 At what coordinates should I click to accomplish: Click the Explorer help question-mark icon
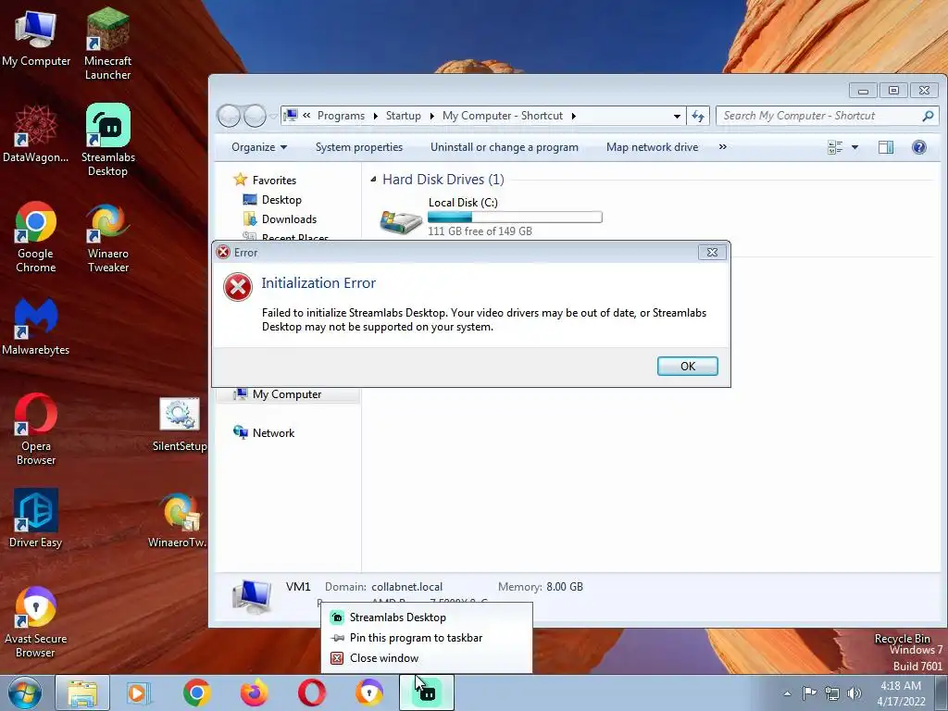coord(919,147)
